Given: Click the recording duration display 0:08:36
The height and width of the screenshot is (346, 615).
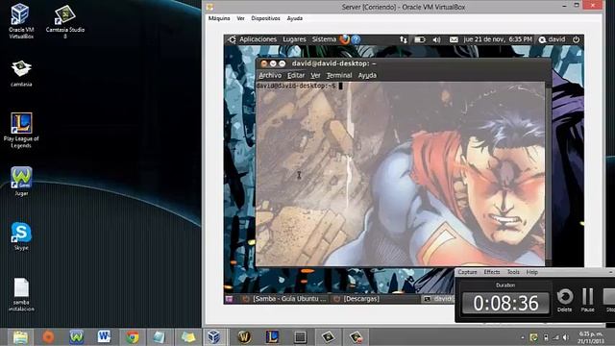Looking at the screenshot, I should tap(505, 304).
